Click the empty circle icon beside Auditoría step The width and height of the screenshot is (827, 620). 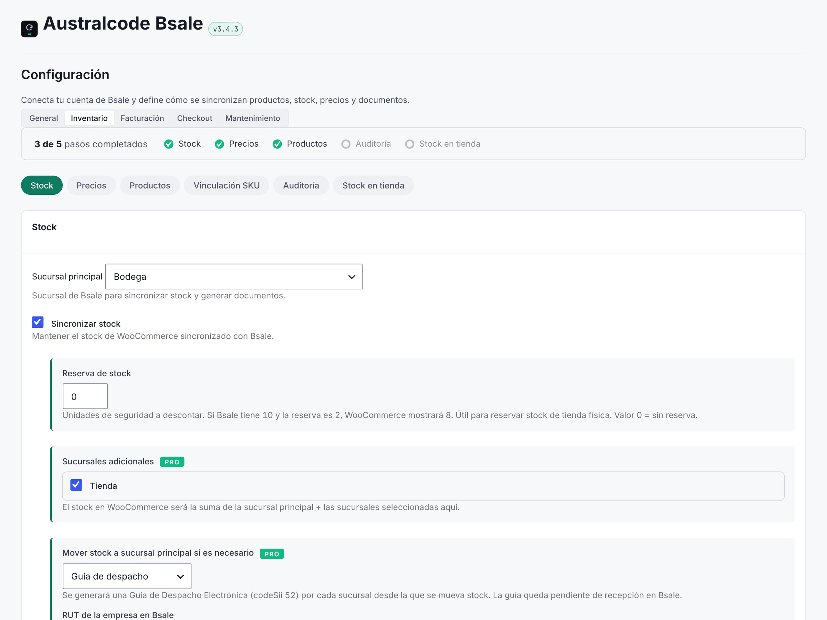346,144
